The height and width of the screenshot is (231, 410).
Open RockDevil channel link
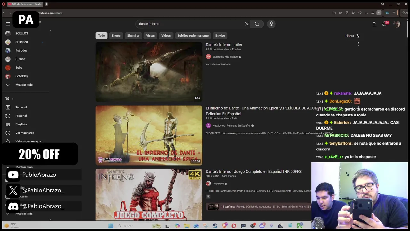click(x=218, y=184)
